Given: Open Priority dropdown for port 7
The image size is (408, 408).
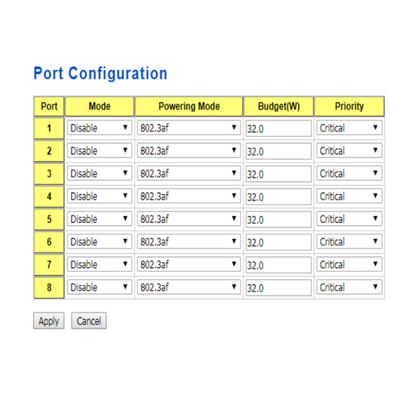Looking at the screenshot, I should tap(349, 264).
